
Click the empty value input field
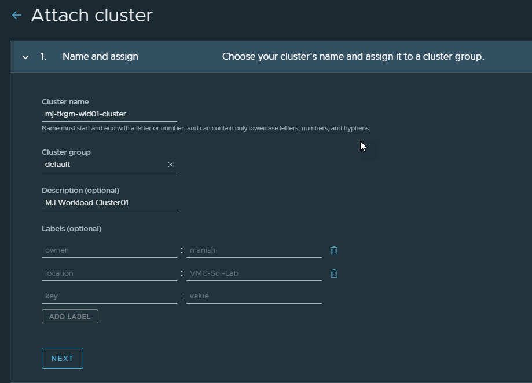254,296
